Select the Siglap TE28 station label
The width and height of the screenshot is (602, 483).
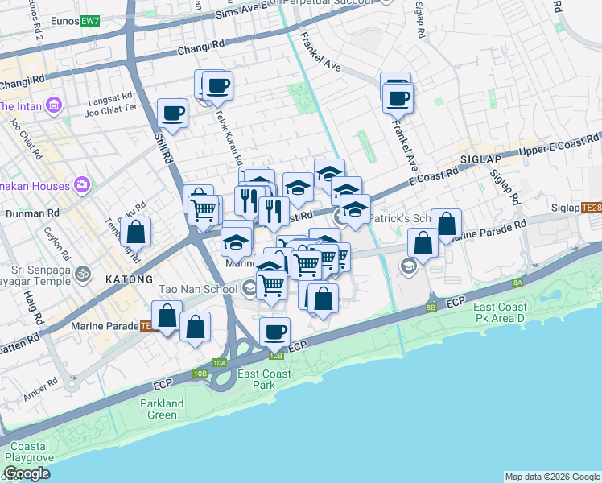(576, 208)
